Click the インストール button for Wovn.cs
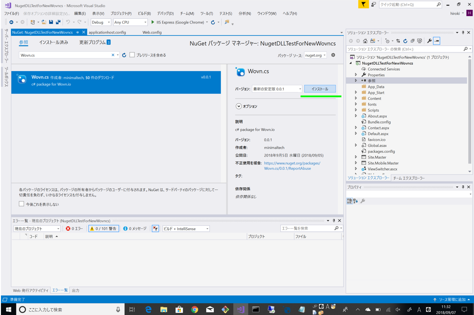Viewport: 474px width, 315px height. 320,89
